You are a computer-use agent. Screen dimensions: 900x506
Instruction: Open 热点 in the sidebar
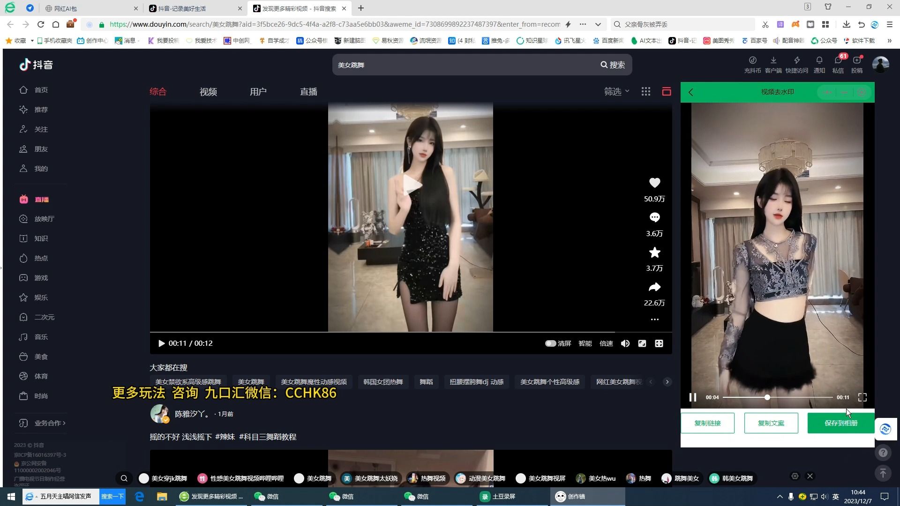coord(33,258)
